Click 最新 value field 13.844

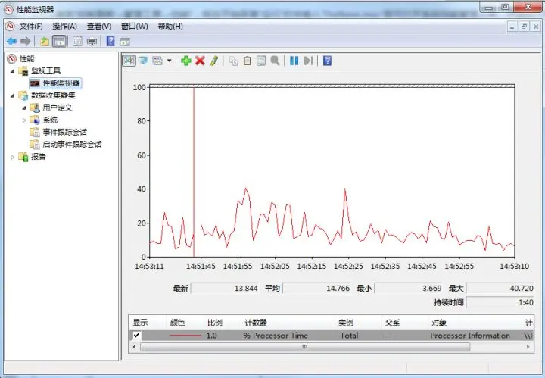click(x=225, y=289)
